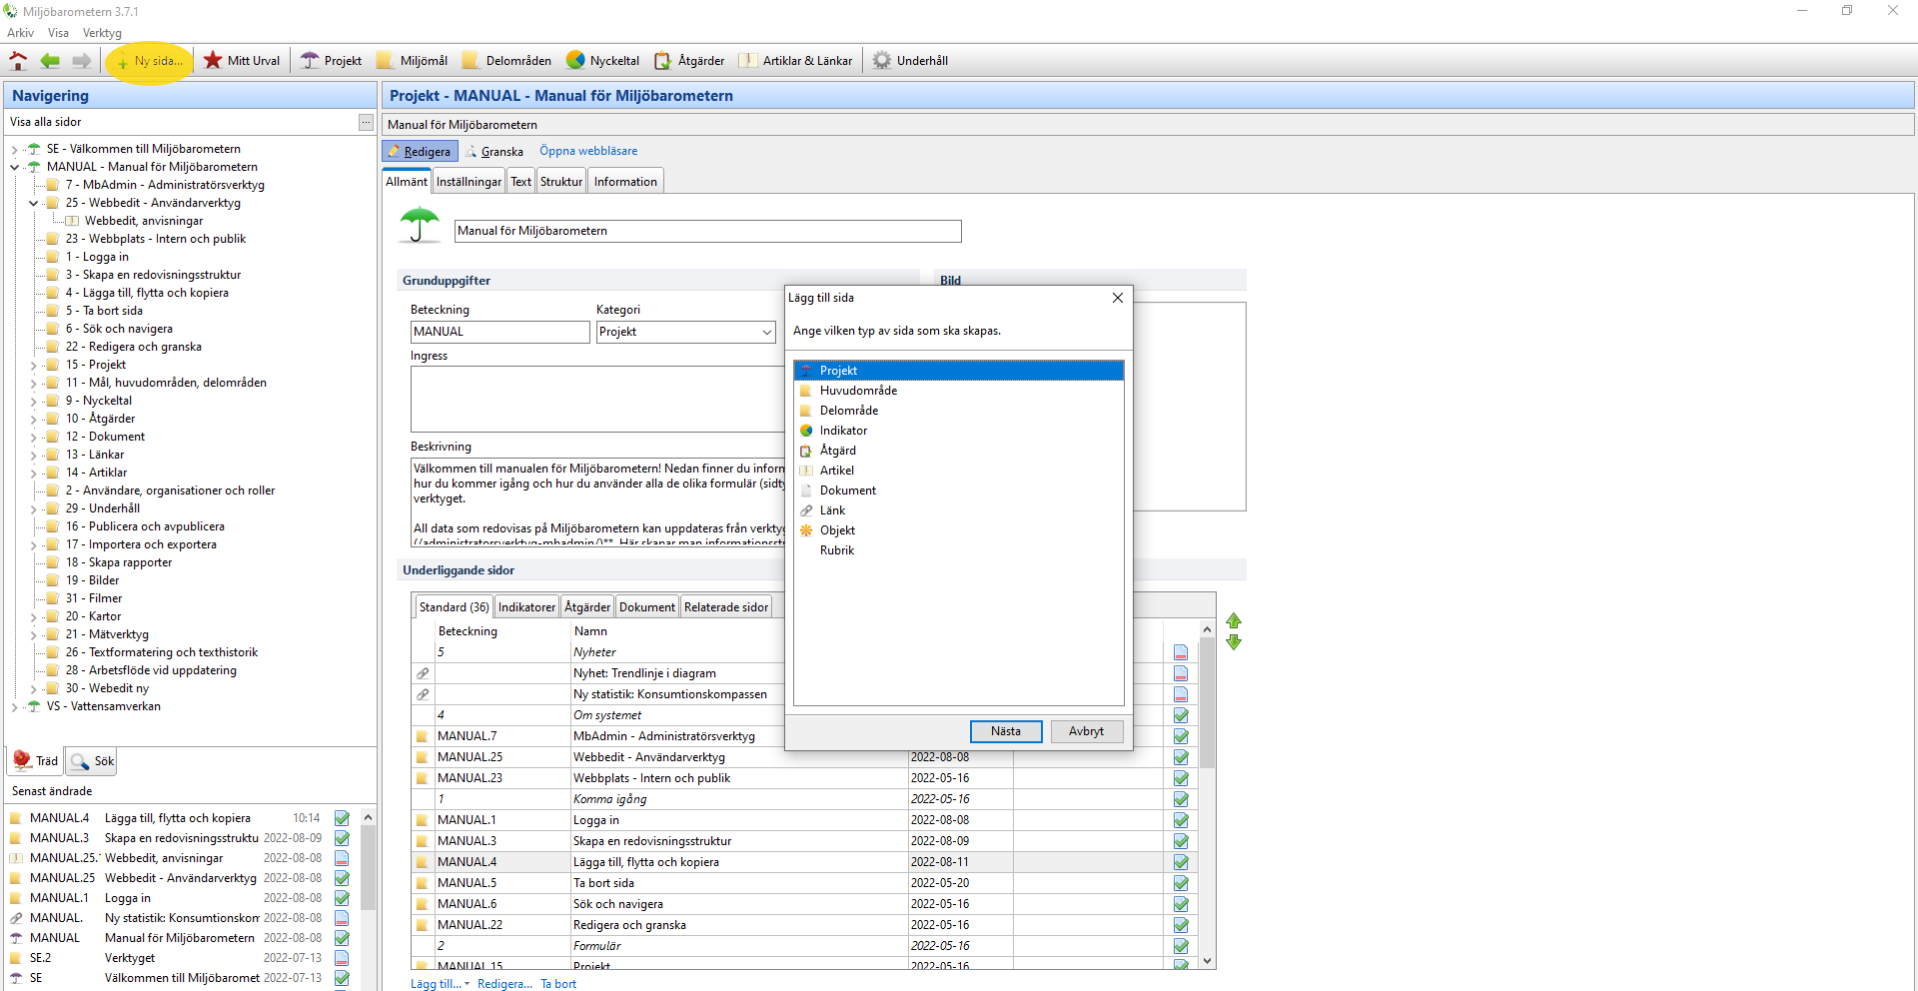Viewport: 1918px width, 991px height.
Task: Click the Beteckning input field
Action: click(499, 332)
